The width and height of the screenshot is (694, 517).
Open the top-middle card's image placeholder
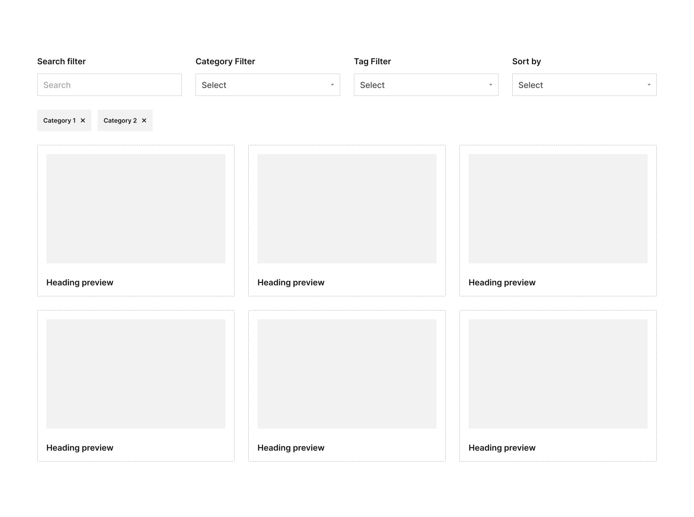point(347,208)
